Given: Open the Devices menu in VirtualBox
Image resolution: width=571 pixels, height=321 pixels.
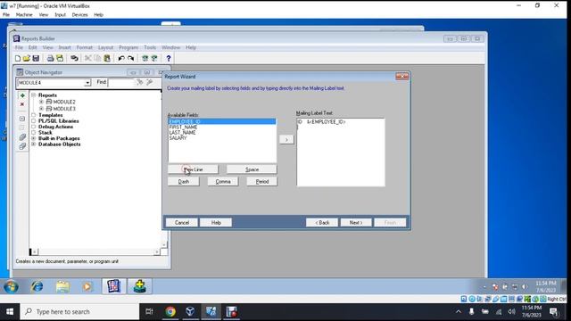Looking at the screenshot, I should point(79,15).
